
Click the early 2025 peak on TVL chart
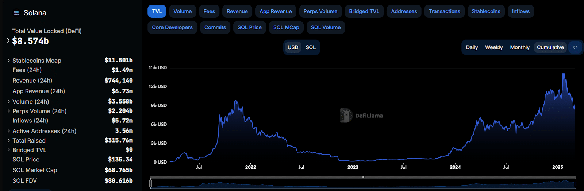tap(564, 74)
